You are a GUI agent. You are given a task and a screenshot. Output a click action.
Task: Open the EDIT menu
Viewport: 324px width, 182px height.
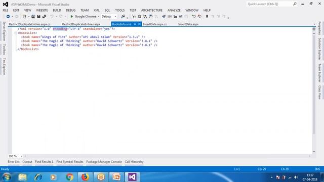pyautogui.click(x=16, y=10)
